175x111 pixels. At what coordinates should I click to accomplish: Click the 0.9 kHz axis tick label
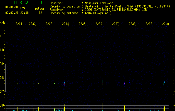pos(2,64)
